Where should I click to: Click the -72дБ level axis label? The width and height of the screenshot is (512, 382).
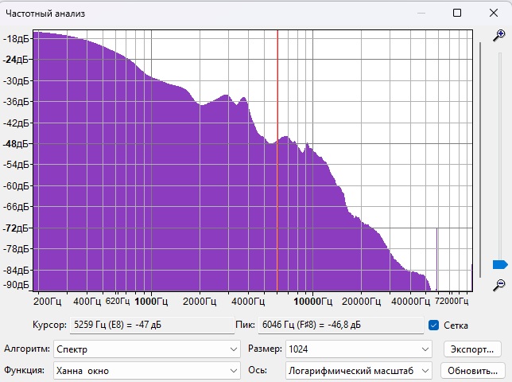click(x=16, y=228)
